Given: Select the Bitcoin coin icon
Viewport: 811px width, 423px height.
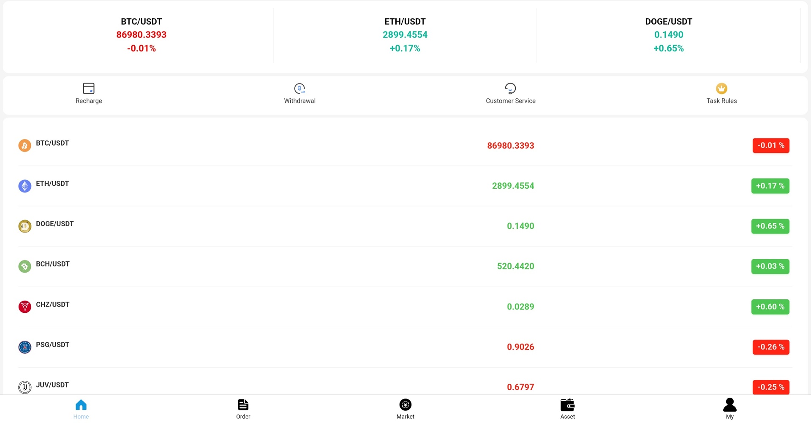Looking at the screenshot, I should coord(24,146).
